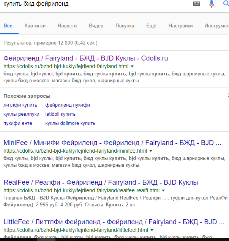Switch to the Картинки tab

pos(35,26)
